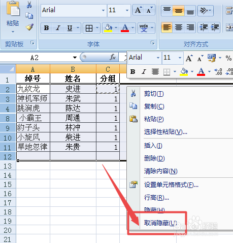
Task: Decrease indent in ribbon alignment group
Action: click(204, 27)
